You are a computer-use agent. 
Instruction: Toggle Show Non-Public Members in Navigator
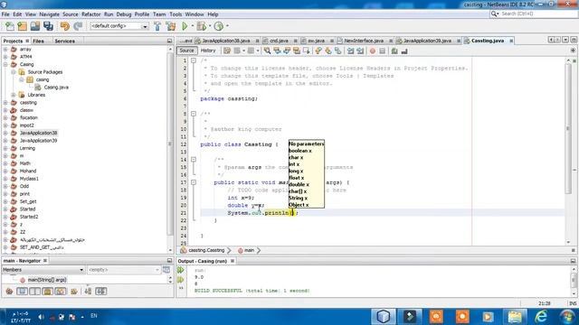(x=48, y=292)
